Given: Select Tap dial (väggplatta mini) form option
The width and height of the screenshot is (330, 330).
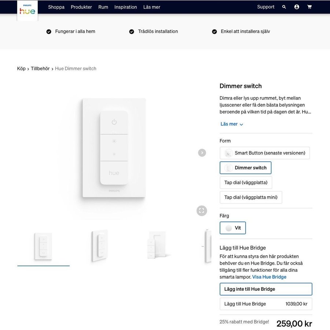Looking at the screenshot, I should pyautogui.click(x=251, y=197).
